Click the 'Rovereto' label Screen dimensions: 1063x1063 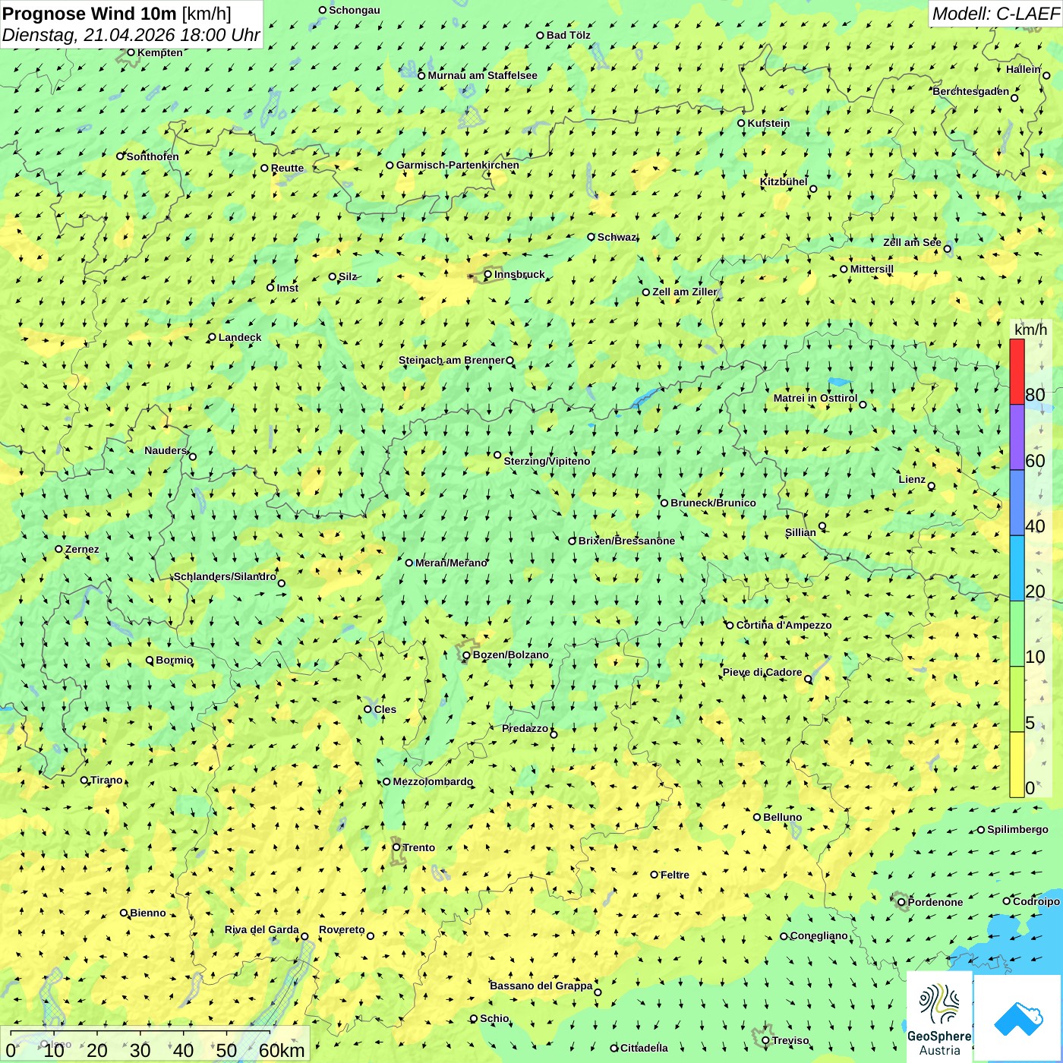tap(342, 929)
